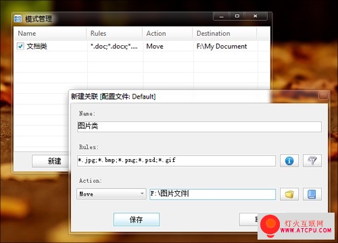Click the *.doc;*.docx rules cell

[x=114, y=47]
